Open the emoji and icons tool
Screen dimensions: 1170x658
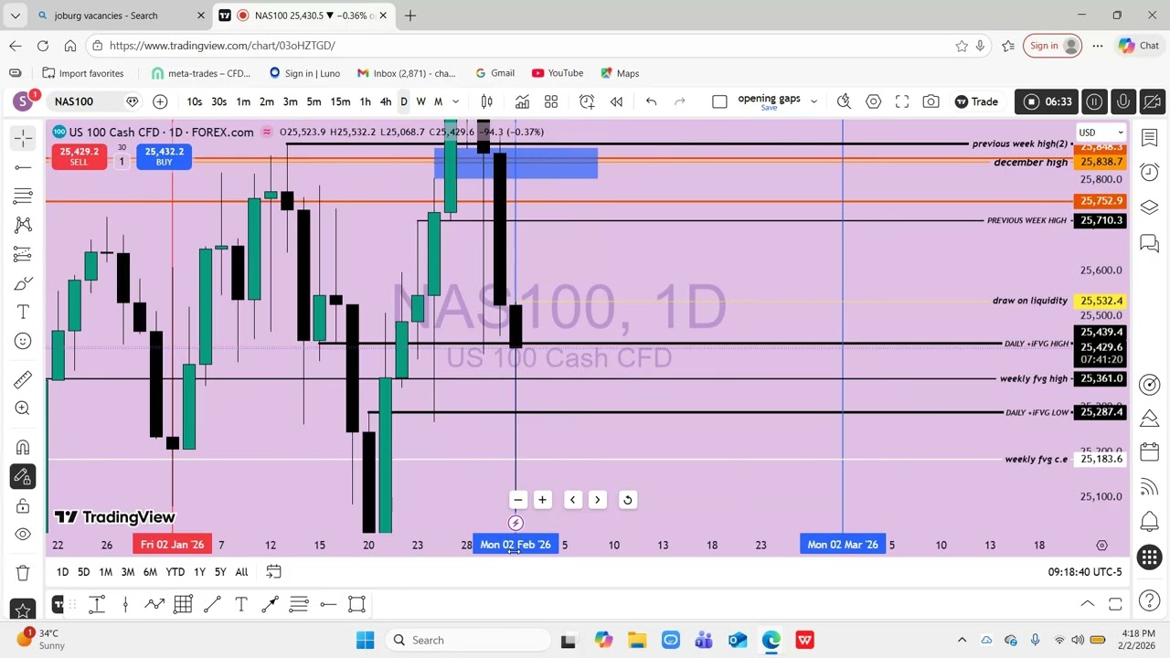[x=23, y=341]
